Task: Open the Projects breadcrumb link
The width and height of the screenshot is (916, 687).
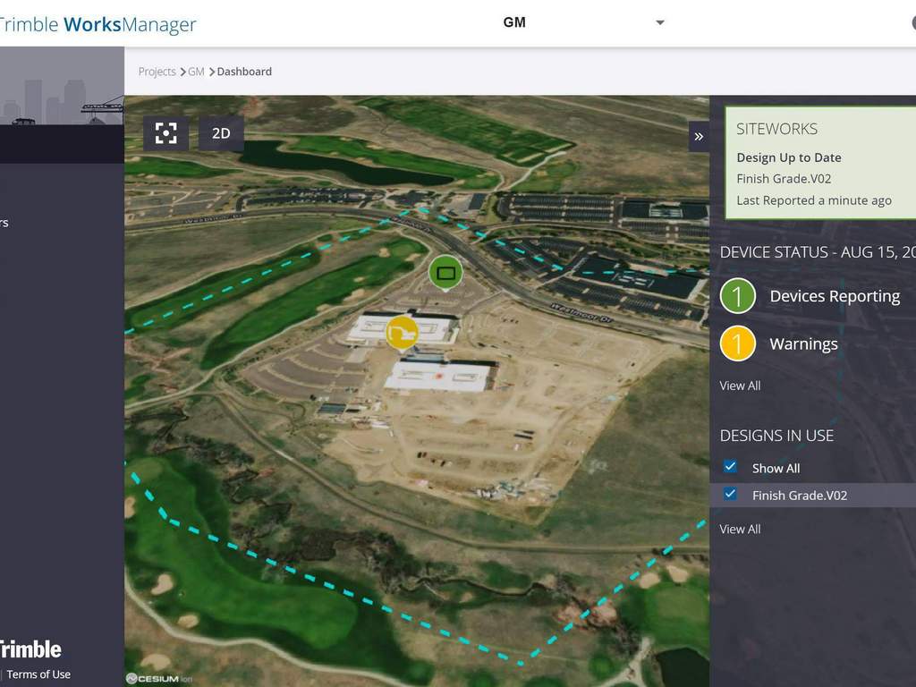Action: 157,72
